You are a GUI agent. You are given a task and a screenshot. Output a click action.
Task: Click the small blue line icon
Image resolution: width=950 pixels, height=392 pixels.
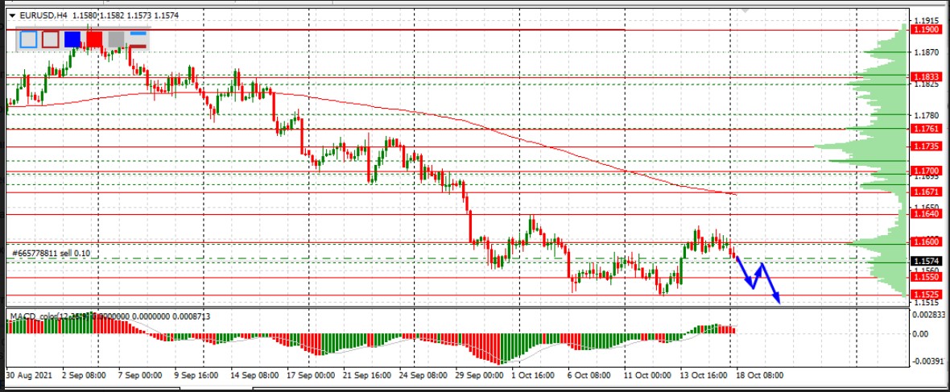(138, 34)
